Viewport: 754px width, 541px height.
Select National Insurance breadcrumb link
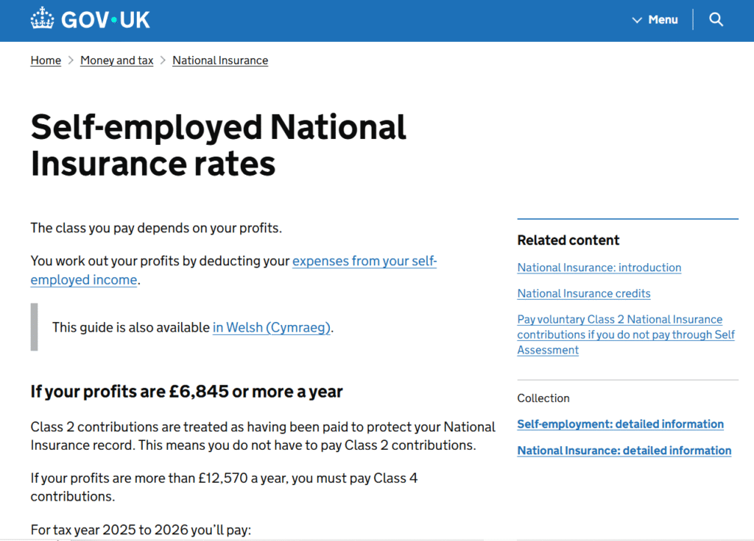click(x=220, y=60)
